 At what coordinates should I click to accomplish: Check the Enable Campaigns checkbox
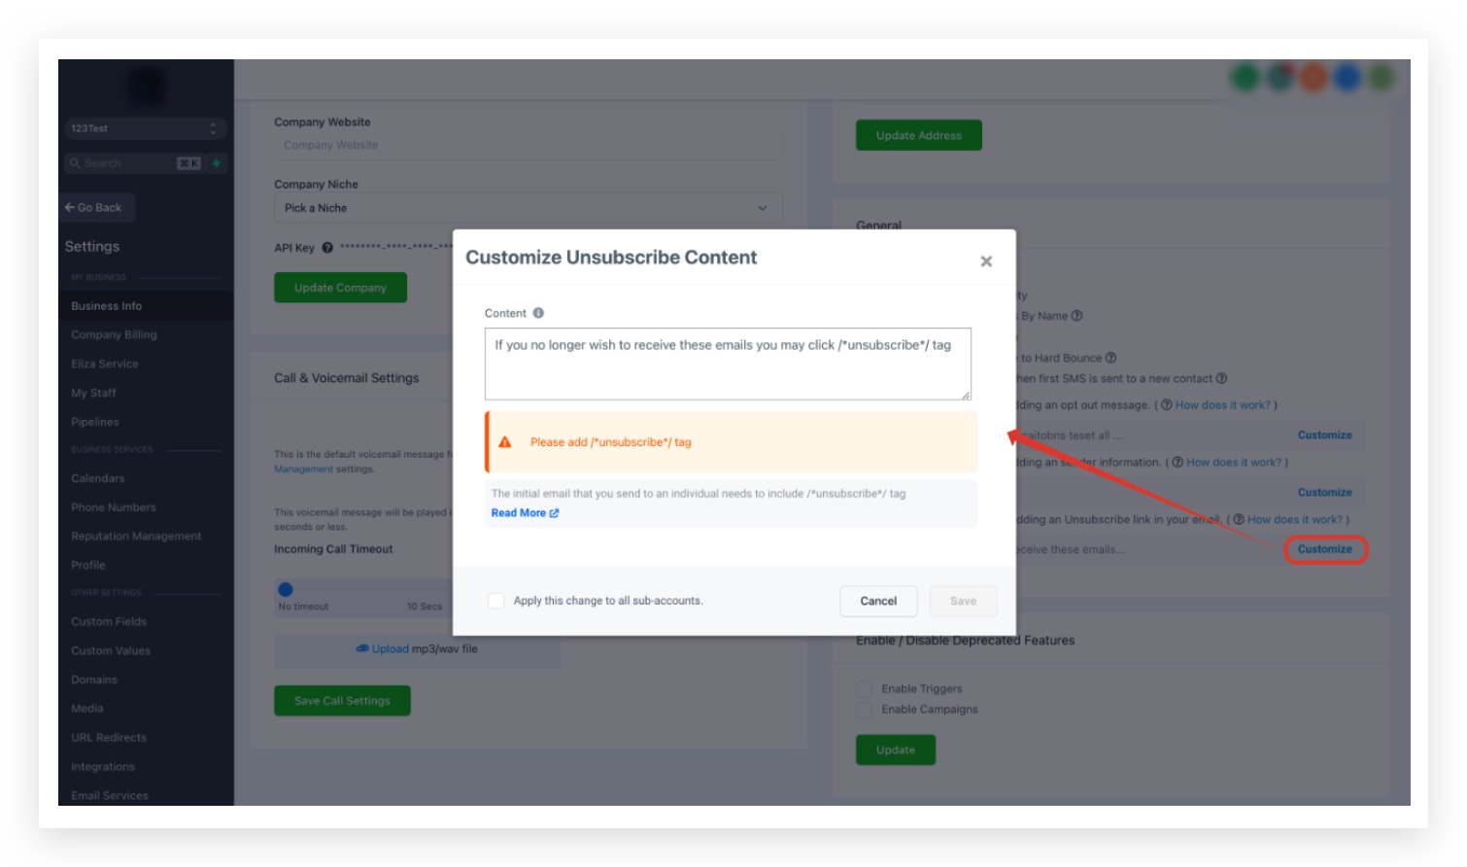865,710
